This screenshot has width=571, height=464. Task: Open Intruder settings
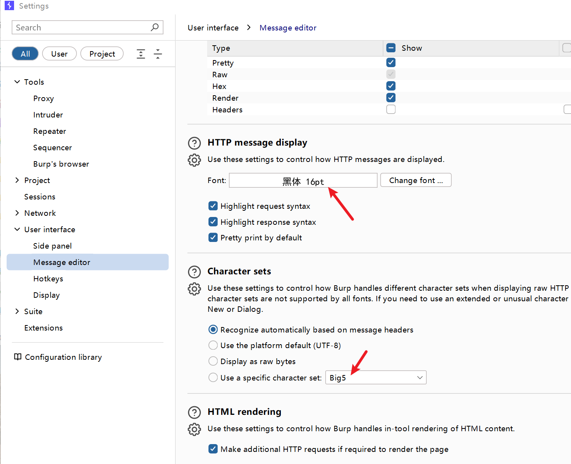pos(48,115)
